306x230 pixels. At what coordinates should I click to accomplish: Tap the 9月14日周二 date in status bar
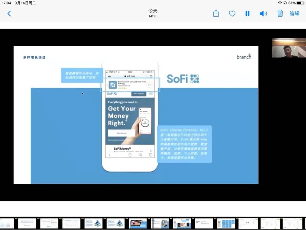pos(25,3)
